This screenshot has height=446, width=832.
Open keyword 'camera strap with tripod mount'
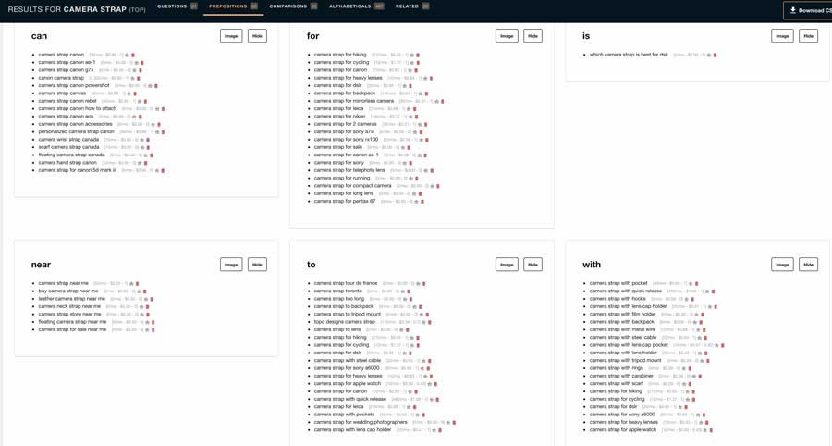(625, 361)
